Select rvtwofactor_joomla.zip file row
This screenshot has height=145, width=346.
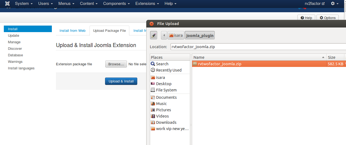click(269, 64)
